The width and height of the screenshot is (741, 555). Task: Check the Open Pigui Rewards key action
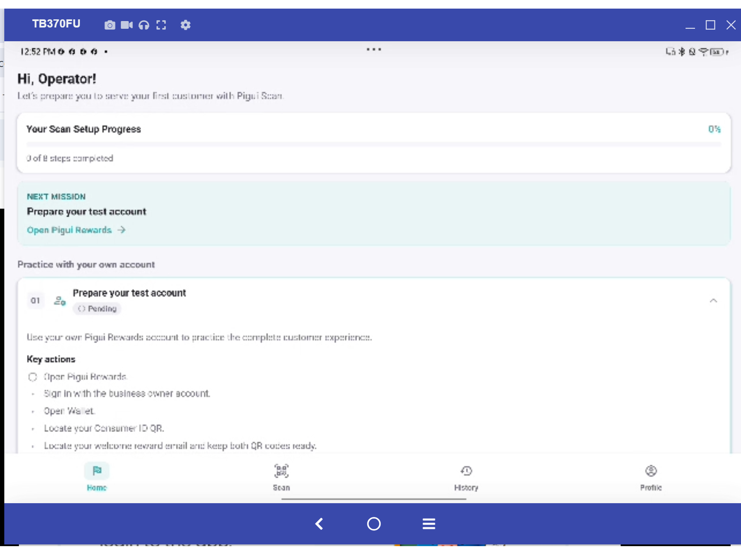[33, 377]
